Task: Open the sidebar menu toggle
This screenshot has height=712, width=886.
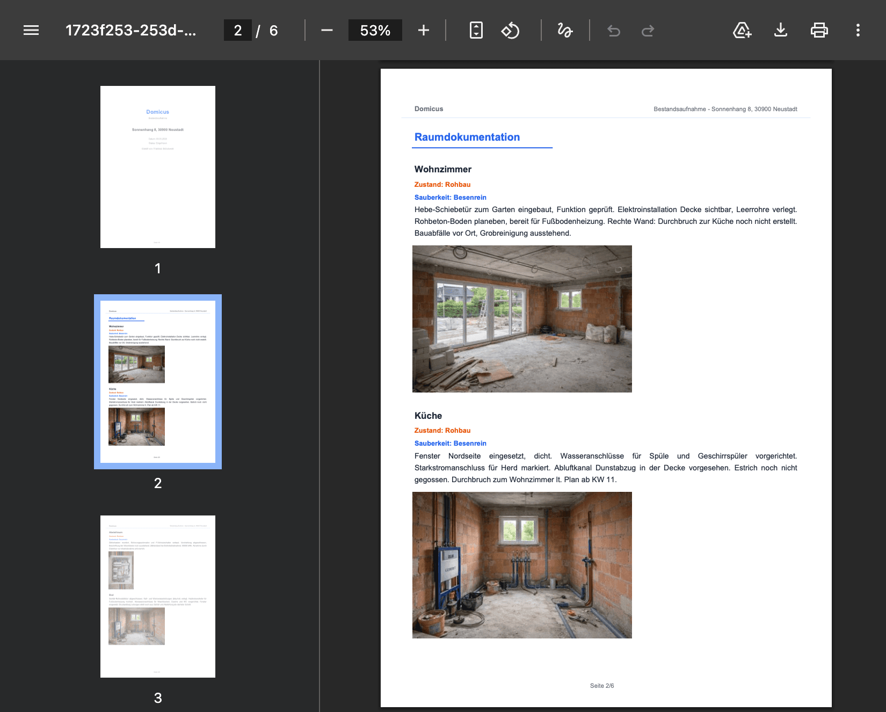Action: click(x=31, y=30)
